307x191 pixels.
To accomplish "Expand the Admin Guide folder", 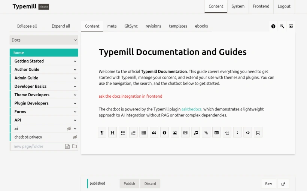I will [75, 78].
